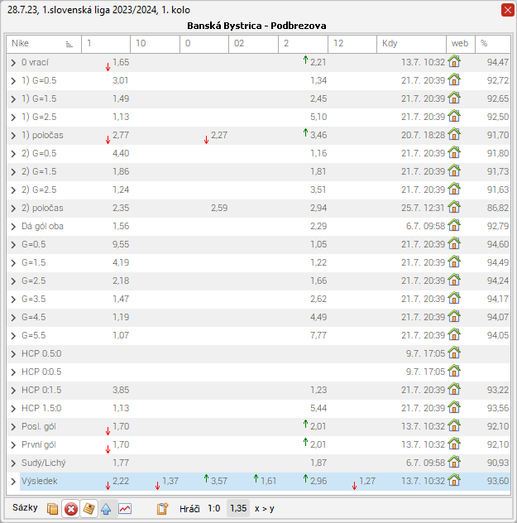
Task: Expand the Výsledek row
Action: click(13, 482)
